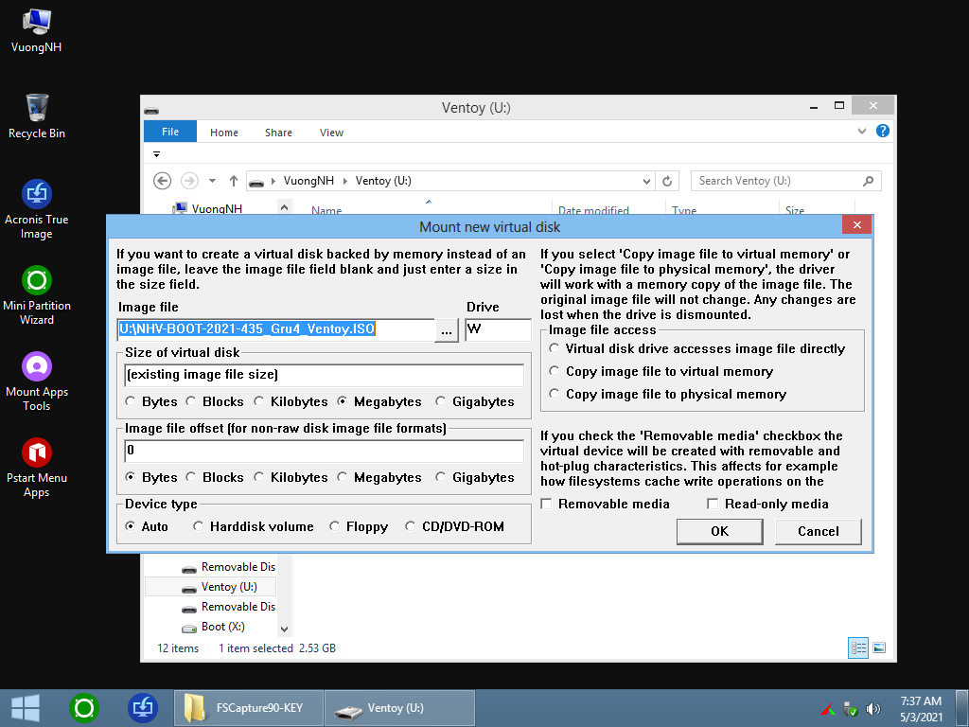Open the Explorer window's drive system icon
Viewport: 969px width, 727px height.
coord(151,110)
